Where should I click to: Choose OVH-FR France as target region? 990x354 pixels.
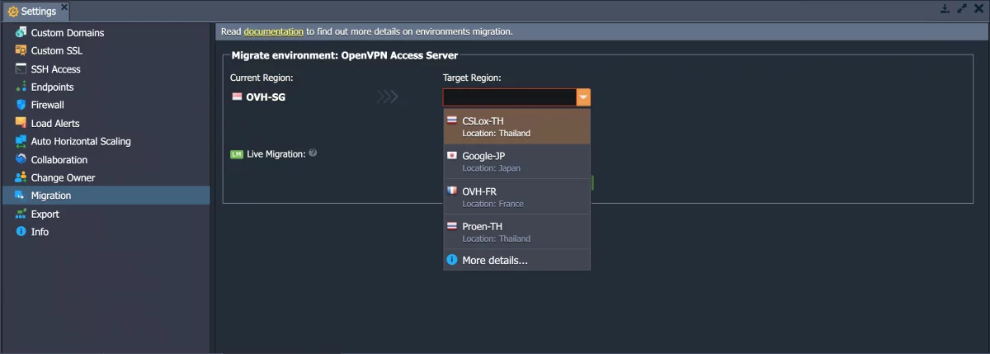(x=517, y=197)
